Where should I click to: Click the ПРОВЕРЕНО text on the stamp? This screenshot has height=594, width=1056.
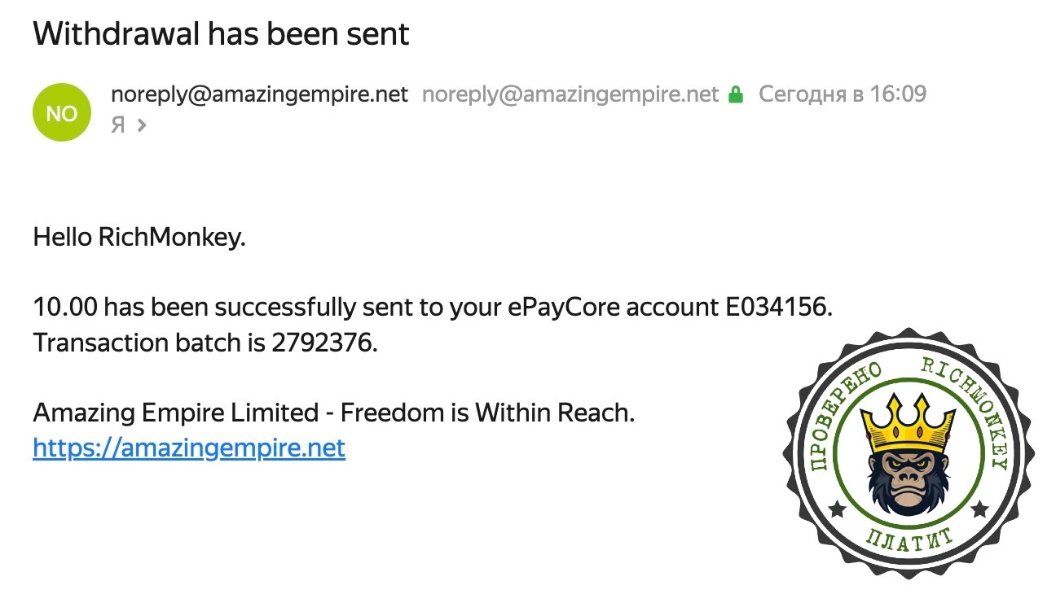tap(839, 416)
